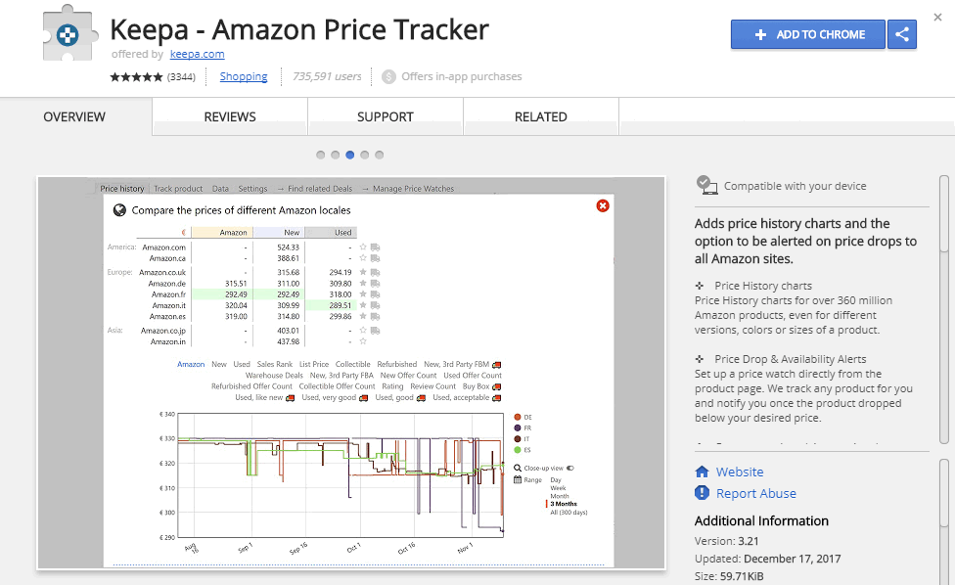This screenshot has height=585, width=955.
Task: Click the Report Abuse exclamation icon
Action: point(702,492)
